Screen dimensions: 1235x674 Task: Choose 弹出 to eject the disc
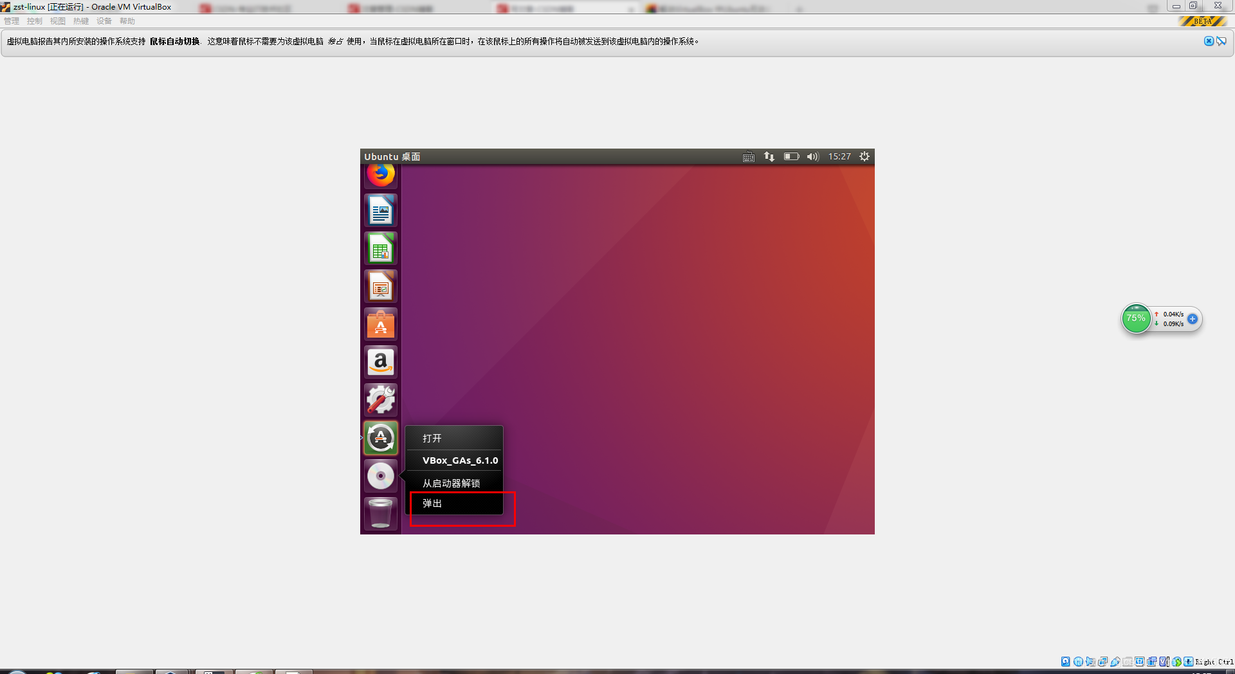(x=454, y=504)
